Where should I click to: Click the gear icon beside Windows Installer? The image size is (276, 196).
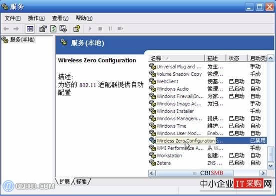[152, 111]
